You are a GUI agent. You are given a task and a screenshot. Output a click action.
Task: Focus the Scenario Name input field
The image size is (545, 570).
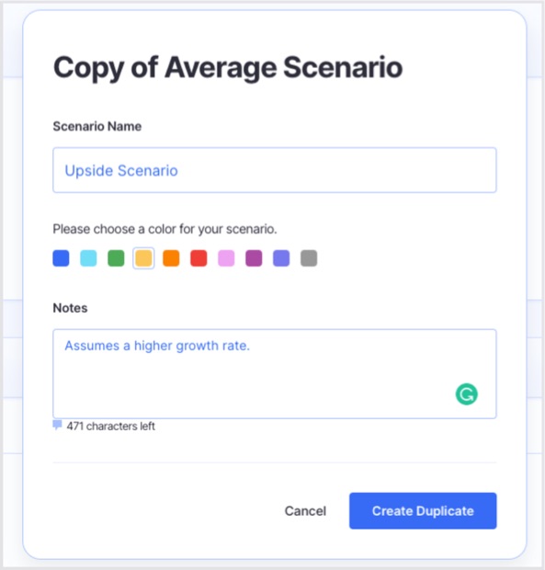click(x=275, y=170)
